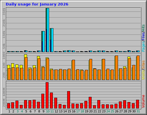Click day label '28' on the x-axis

click(125, 111)
